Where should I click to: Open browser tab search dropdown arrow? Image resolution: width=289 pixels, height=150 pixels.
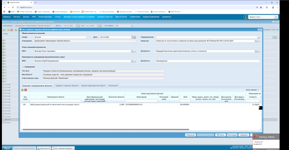[x=4, y=3]
